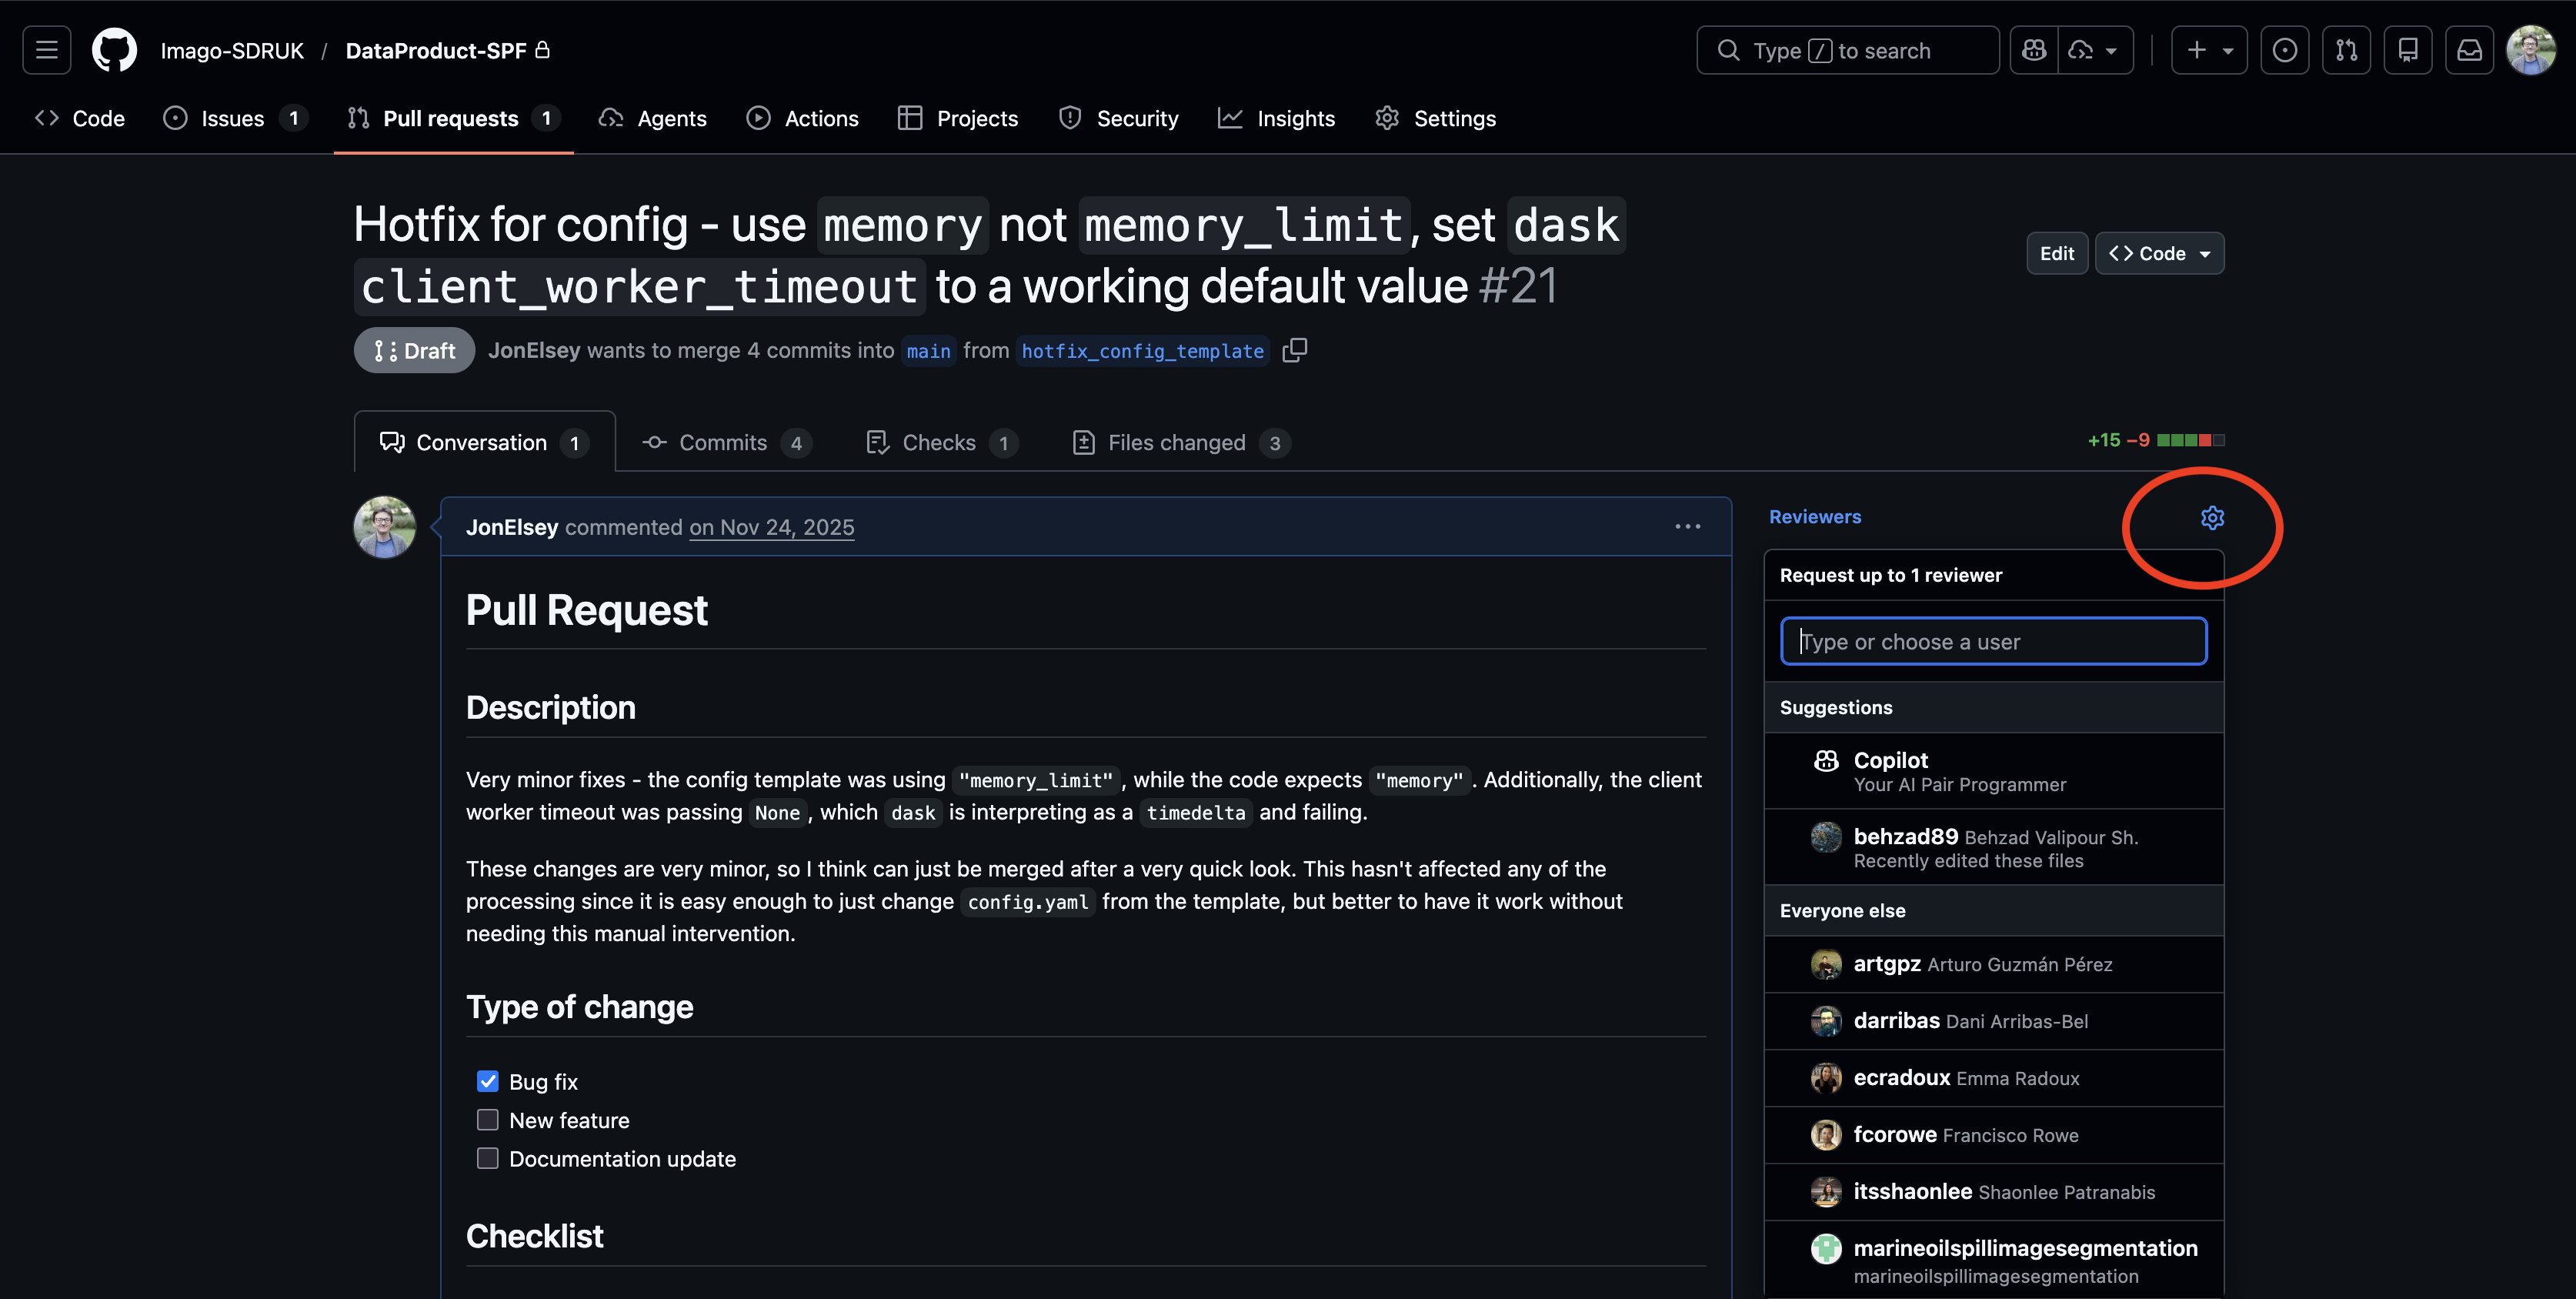Focus the Type or choose a user field
Screen dimensions: 2576x1299
1993,641
